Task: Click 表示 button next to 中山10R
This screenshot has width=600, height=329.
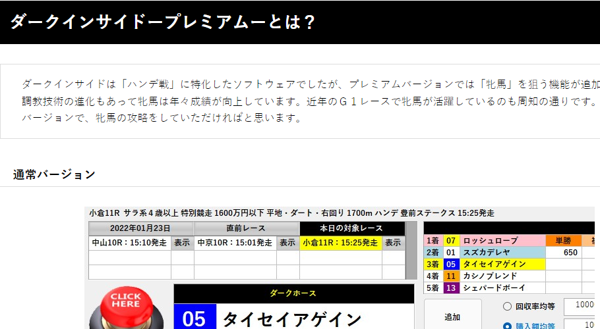Action: point(182,243)
